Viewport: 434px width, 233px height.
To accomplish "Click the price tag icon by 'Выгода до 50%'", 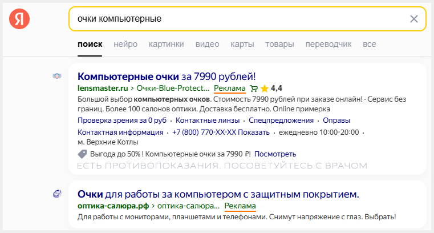I will [82, 154].
